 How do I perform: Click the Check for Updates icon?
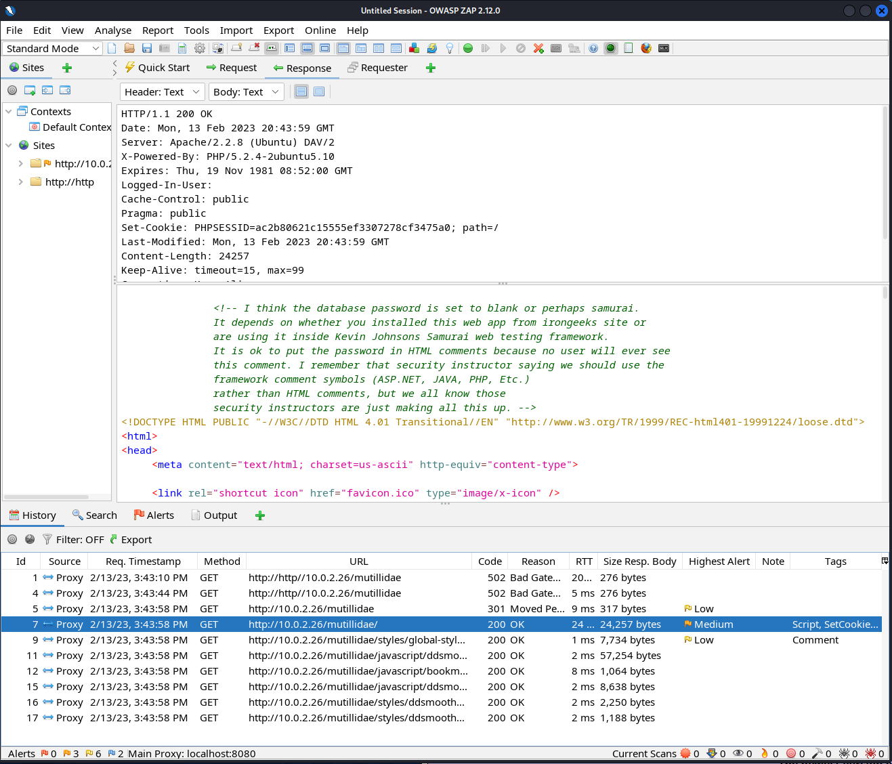click(x=431, y=48)
